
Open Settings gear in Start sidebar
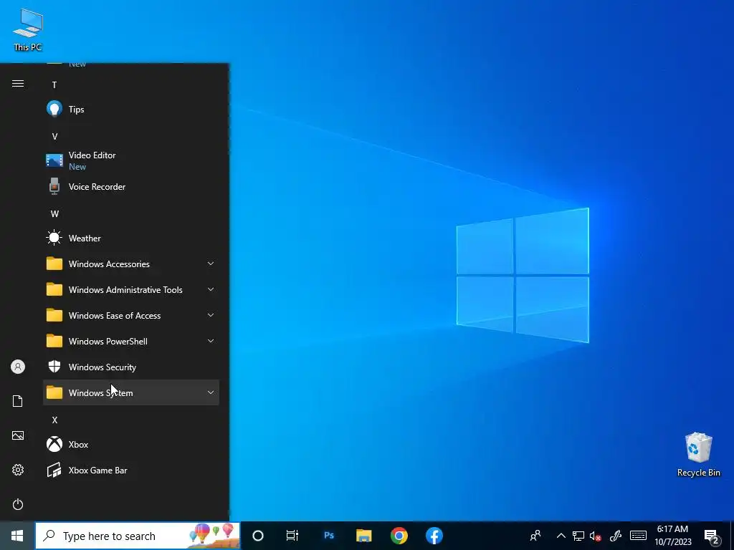click(x=18, y=470)
